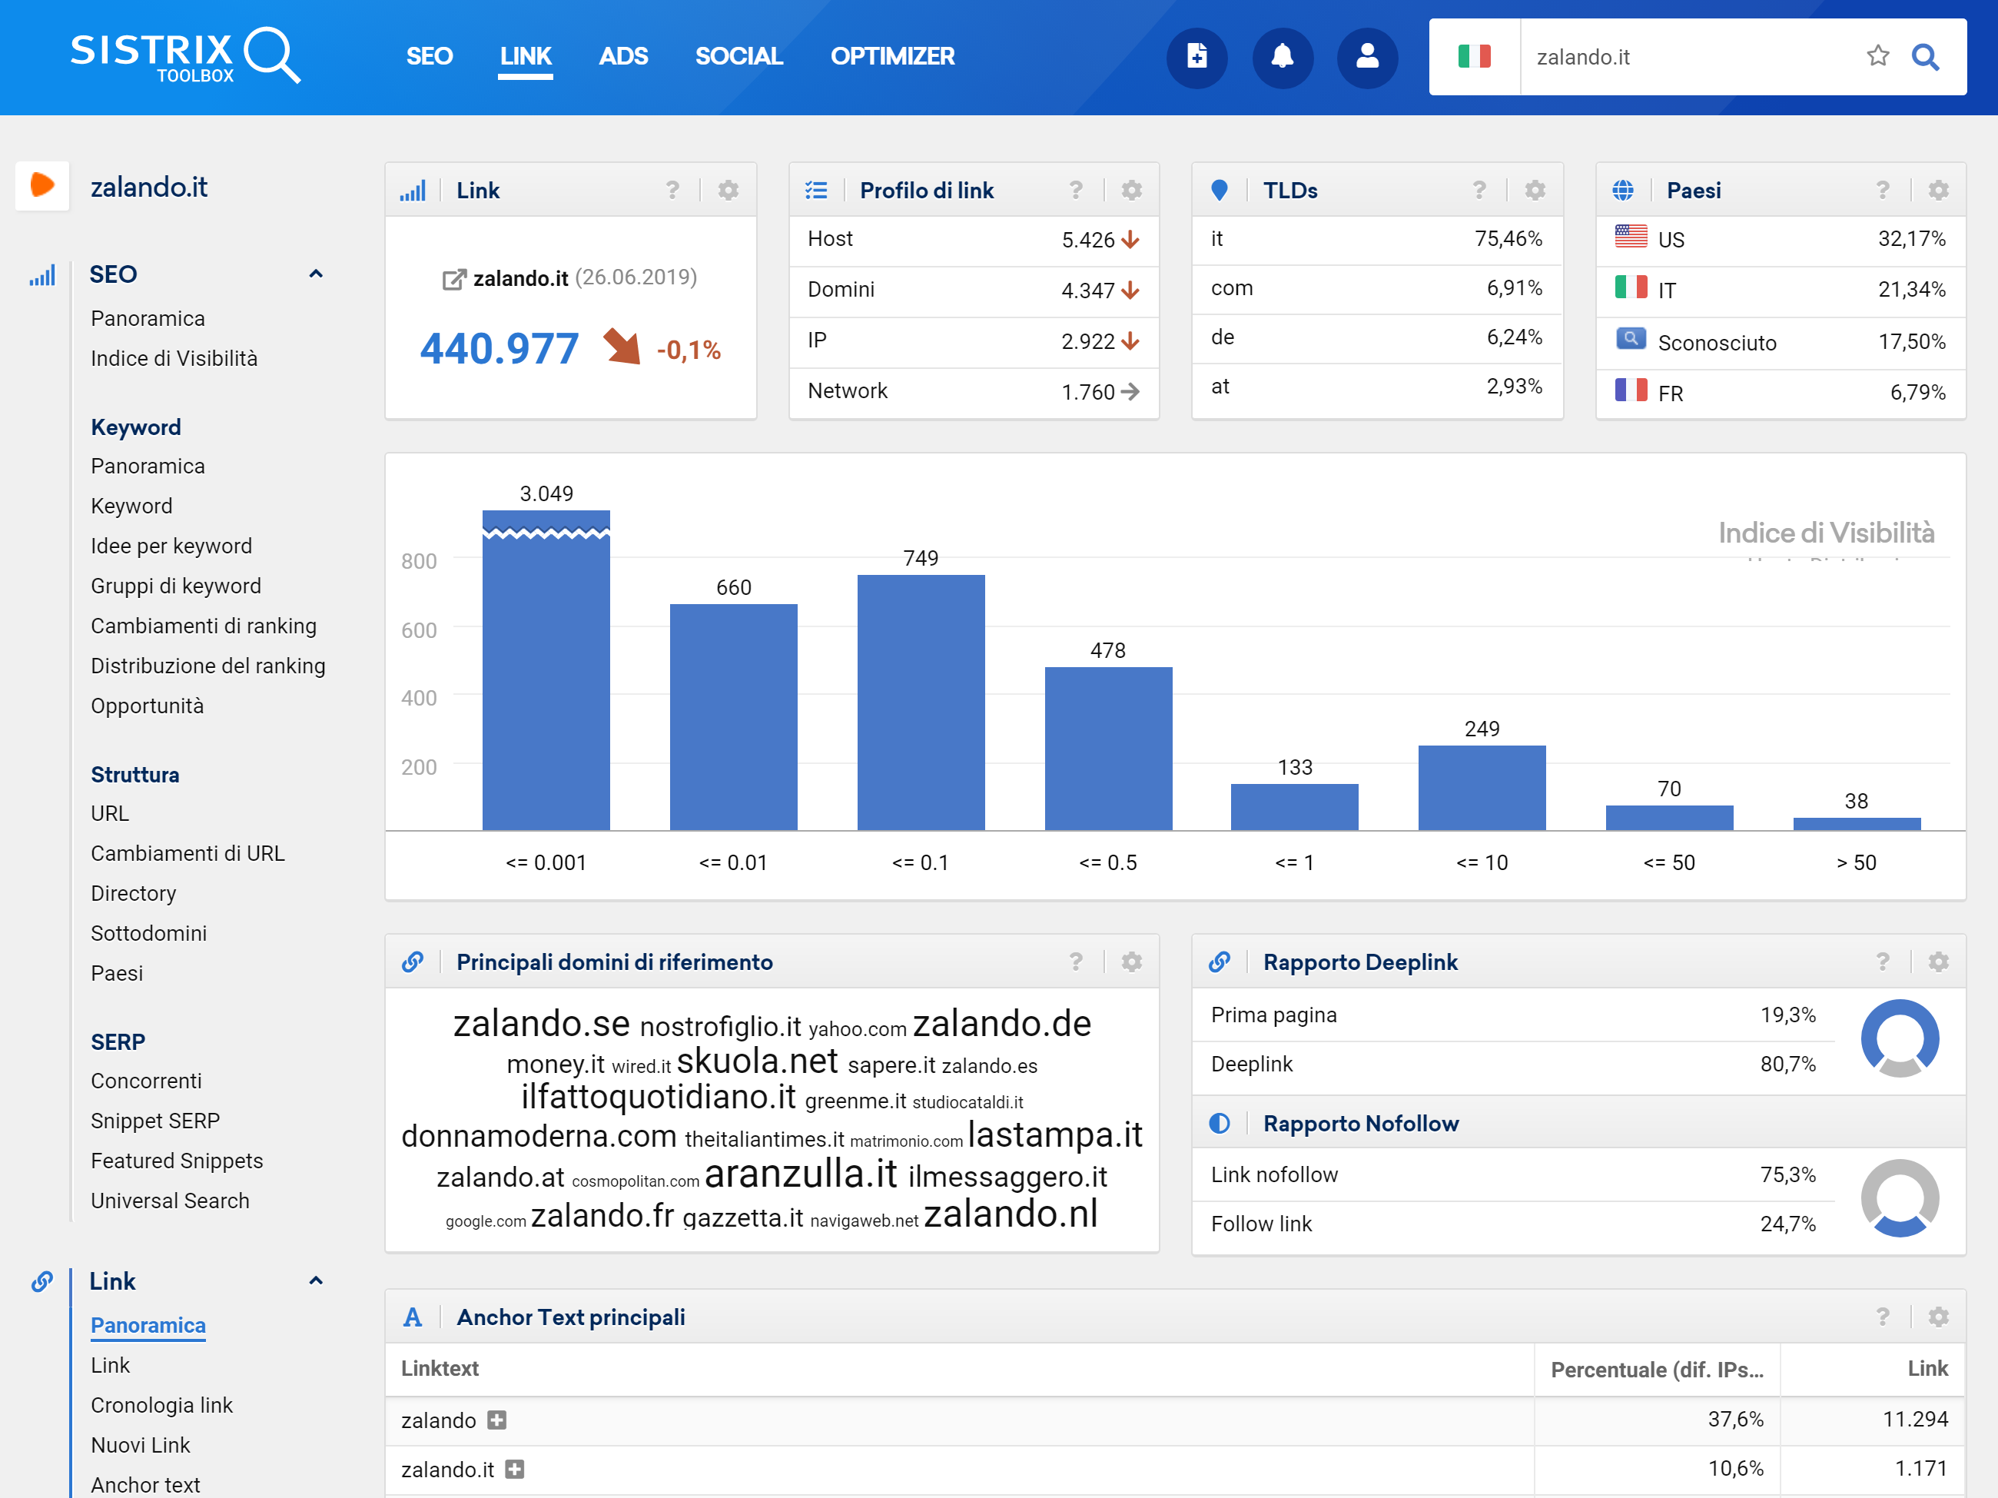Click the zalando.it search input field
The width and height of the screenshot is (1998, 1498).
(x=1689, y=57)
